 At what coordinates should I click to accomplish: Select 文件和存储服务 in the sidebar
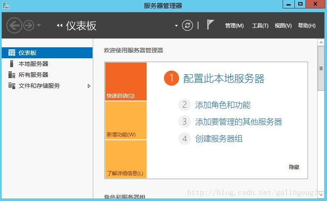pyautogui.click(x=47, y=86)
